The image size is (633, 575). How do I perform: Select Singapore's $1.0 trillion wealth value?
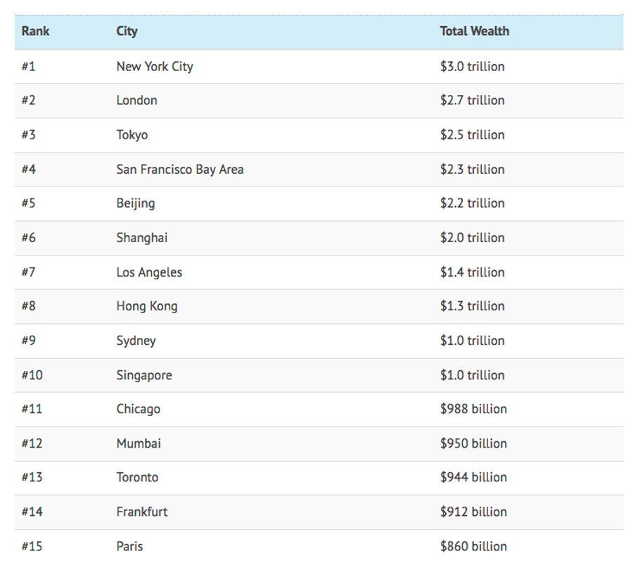pos(472,375)
